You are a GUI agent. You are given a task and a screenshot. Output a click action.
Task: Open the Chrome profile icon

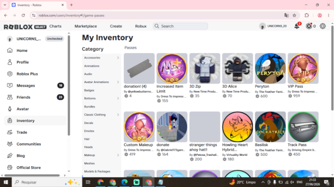click(319, 15)
